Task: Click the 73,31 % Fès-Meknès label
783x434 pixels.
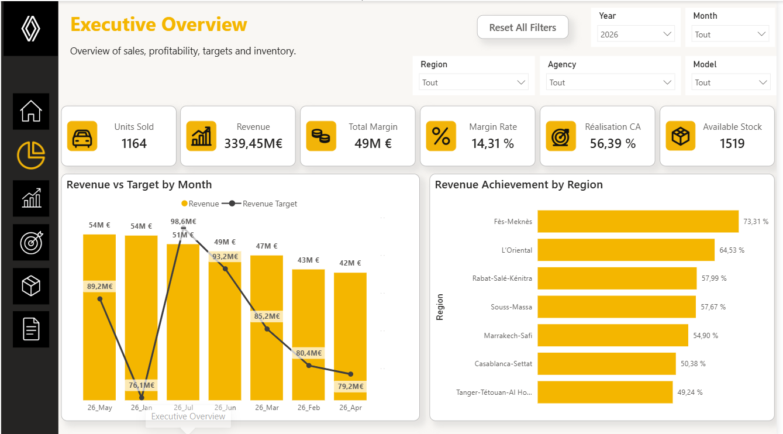Action: (756, 222)
